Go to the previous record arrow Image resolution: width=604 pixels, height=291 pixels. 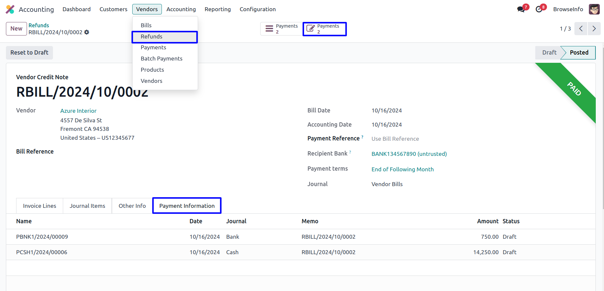coord(581,29)
